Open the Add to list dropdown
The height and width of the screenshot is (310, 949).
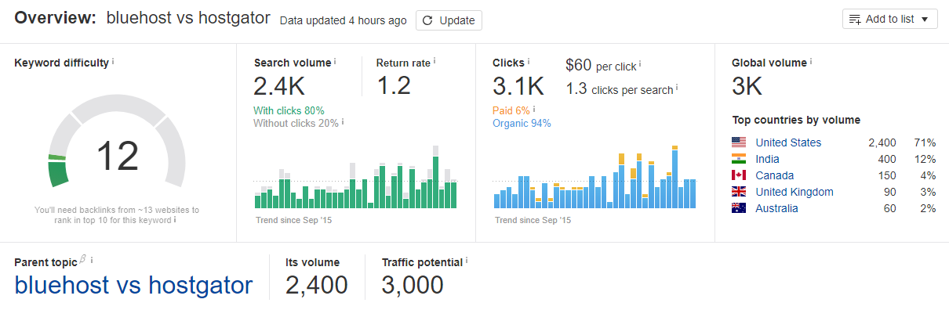(x=890, y=19)
